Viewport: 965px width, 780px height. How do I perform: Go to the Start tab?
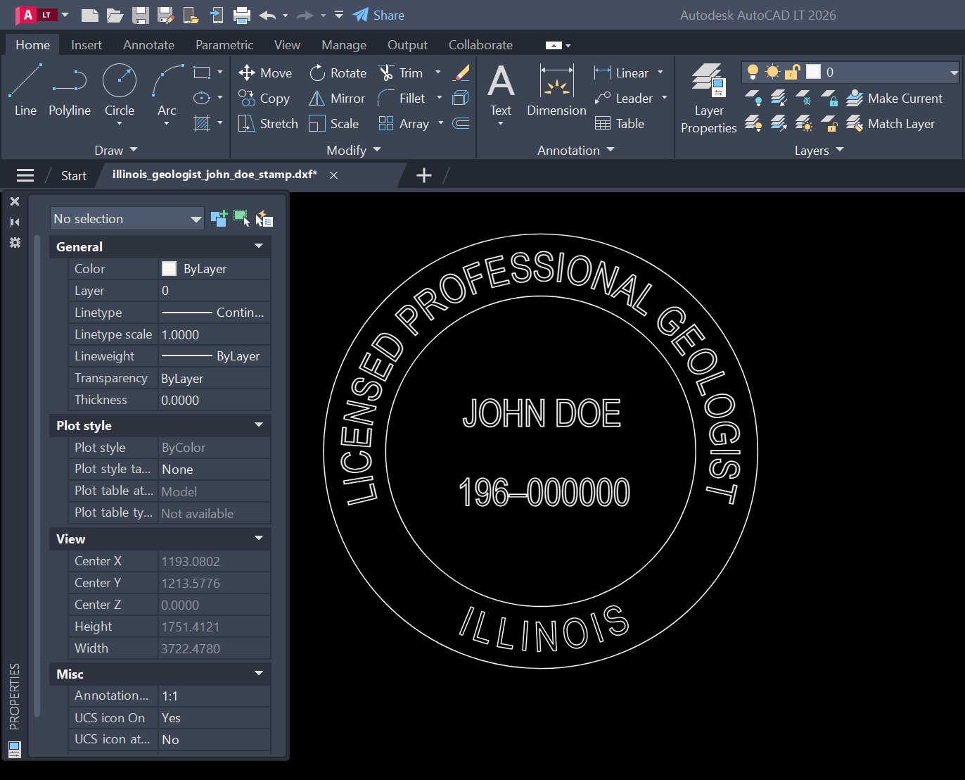[74, 176]
